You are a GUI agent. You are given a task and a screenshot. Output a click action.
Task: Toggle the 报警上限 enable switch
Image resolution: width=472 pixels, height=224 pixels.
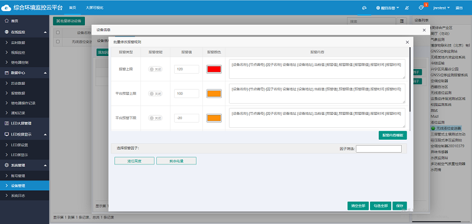155,69
